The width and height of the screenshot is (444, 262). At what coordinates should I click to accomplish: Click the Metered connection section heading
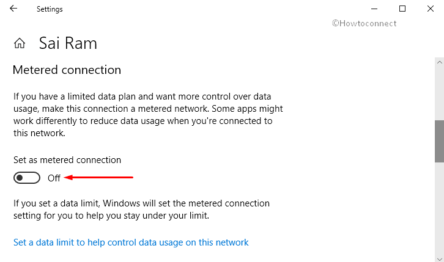67,70
